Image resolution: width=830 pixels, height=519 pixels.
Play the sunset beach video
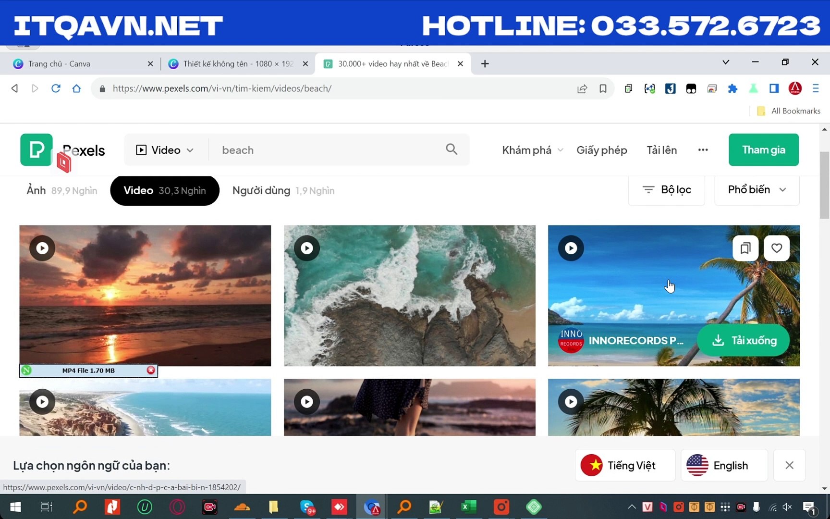42,248
